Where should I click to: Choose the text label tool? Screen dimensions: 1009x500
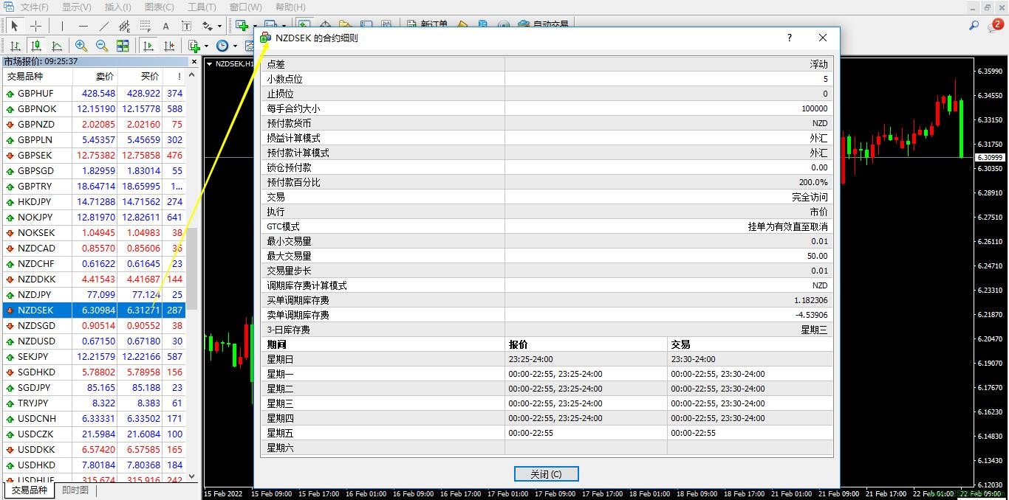tap(186, 26)
